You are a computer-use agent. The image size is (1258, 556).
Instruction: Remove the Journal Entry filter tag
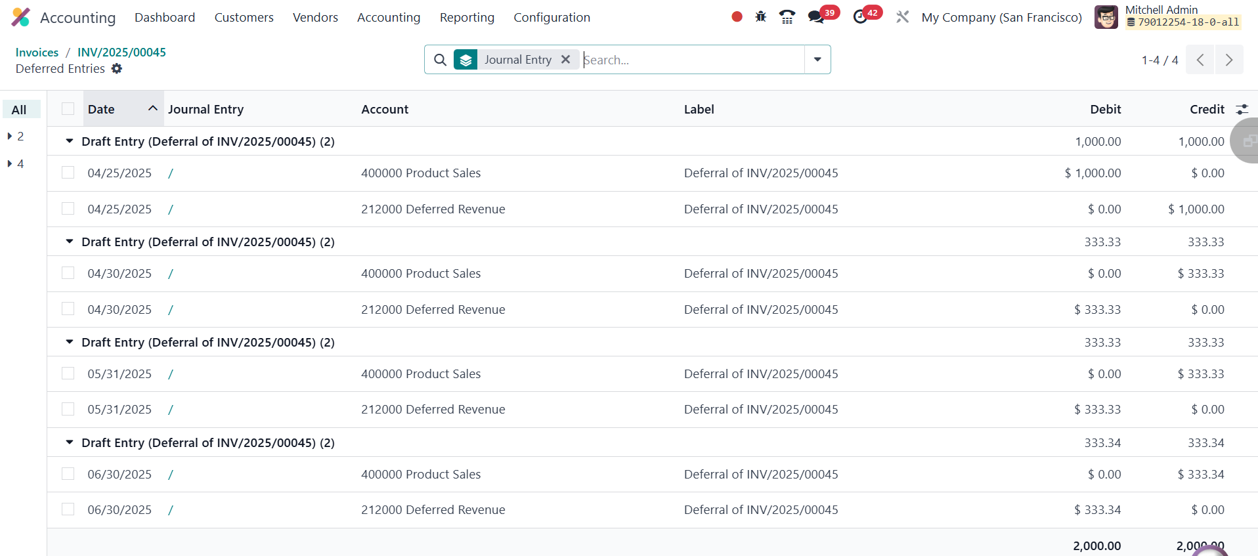(565, 60)
